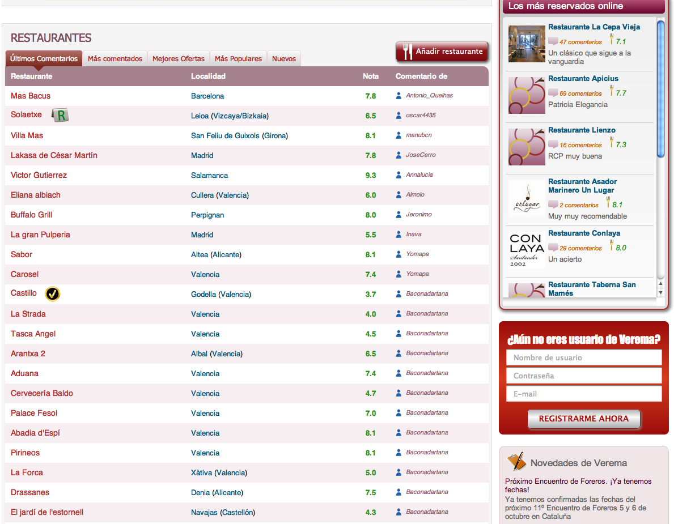Screen dimensions: 674x524
Task: Click the comment bubble icon for La Cepa Vieja
Action: click(553, 42)
